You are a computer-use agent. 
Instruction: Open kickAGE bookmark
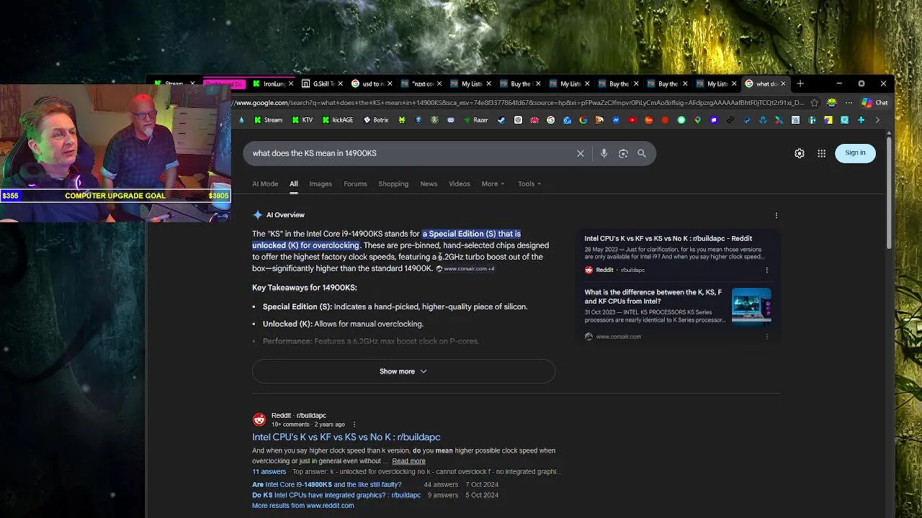point(337,120)
